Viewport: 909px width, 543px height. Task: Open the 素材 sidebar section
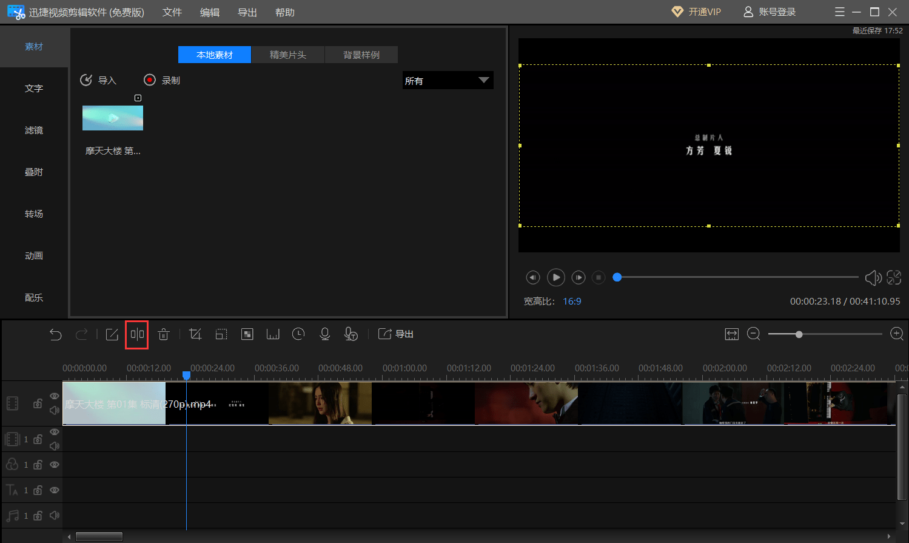point(34,47)
